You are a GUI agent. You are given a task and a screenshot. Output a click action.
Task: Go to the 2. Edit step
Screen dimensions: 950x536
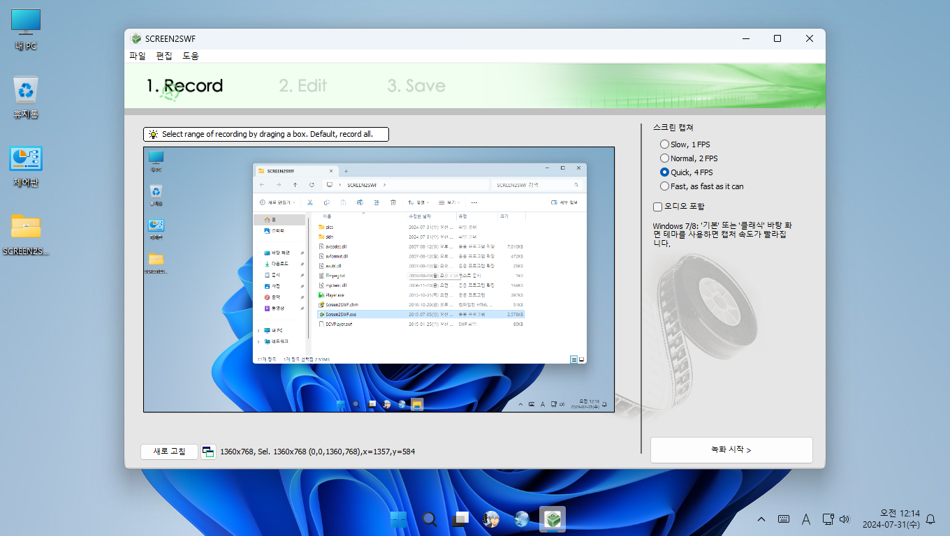coord(303,86)
